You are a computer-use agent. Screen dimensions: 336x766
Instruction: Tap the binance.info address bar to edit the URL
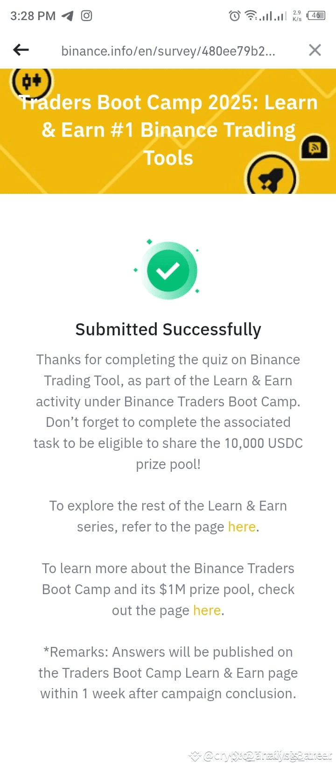168,50
